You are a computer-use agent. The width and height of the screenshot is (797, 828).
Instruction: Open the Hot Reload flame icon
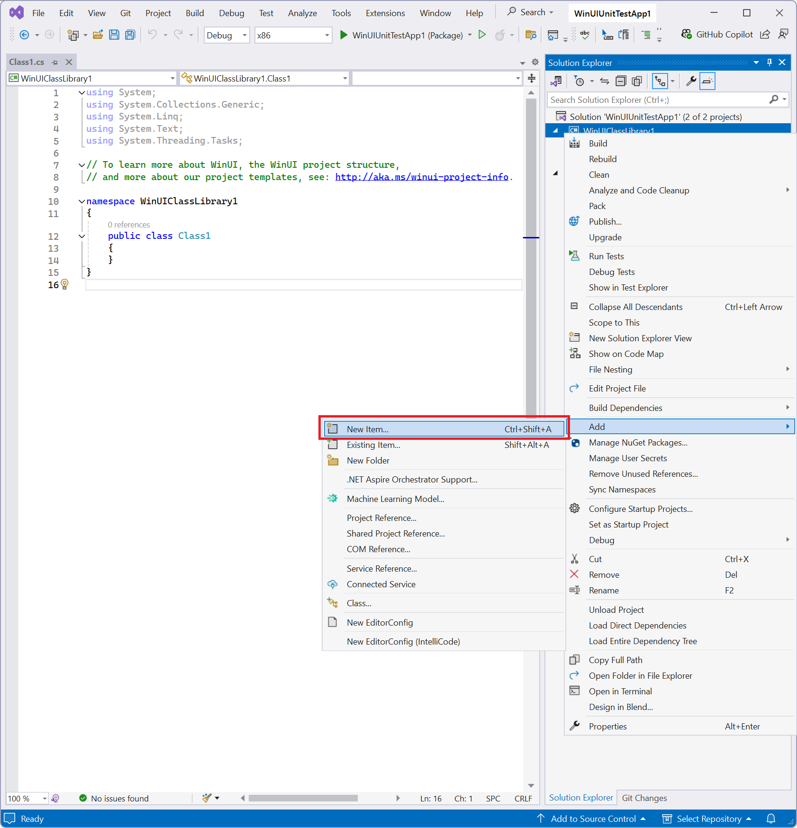tap(501, 35)
